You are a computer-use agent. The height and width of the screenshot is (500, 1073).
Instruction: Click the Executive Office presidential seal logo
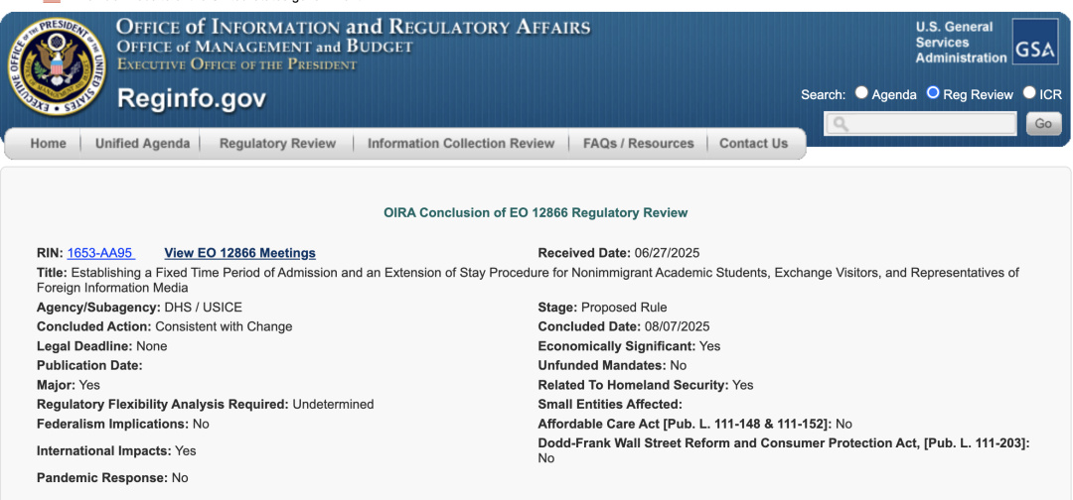57,66
